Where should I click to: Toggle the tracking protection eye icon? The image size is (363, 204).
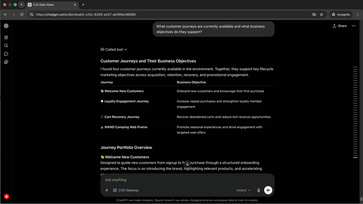tap(314, 15)
